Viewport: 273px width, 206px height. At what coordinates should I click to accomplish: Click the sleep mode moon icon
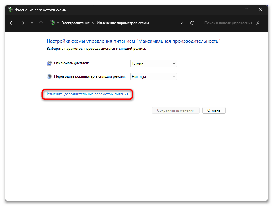click(x=49, y=76)
